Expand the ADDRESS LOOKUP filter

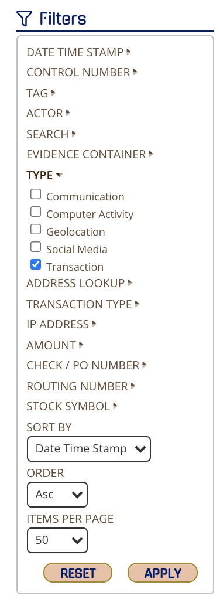coord(80,283)
